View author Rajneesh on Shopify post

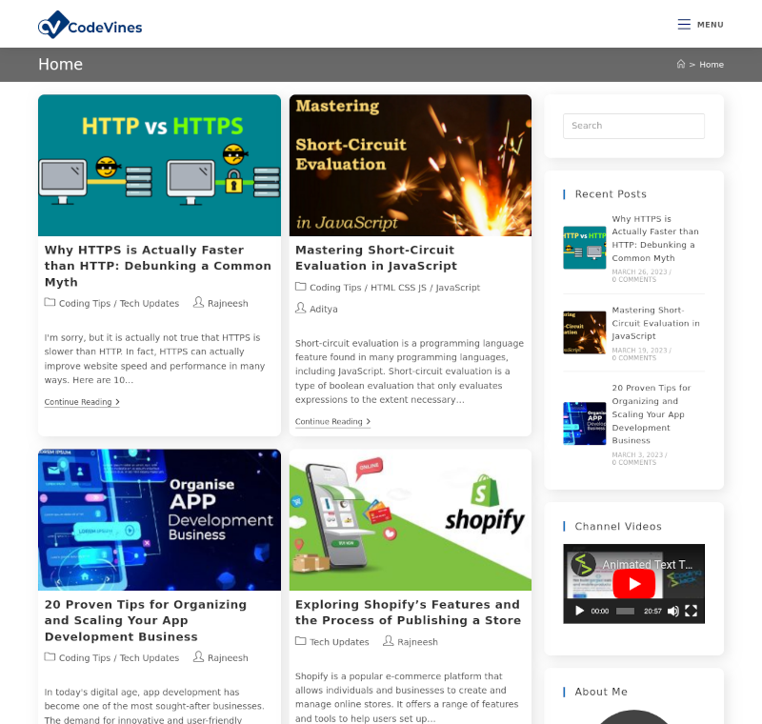tap(417, 642)
